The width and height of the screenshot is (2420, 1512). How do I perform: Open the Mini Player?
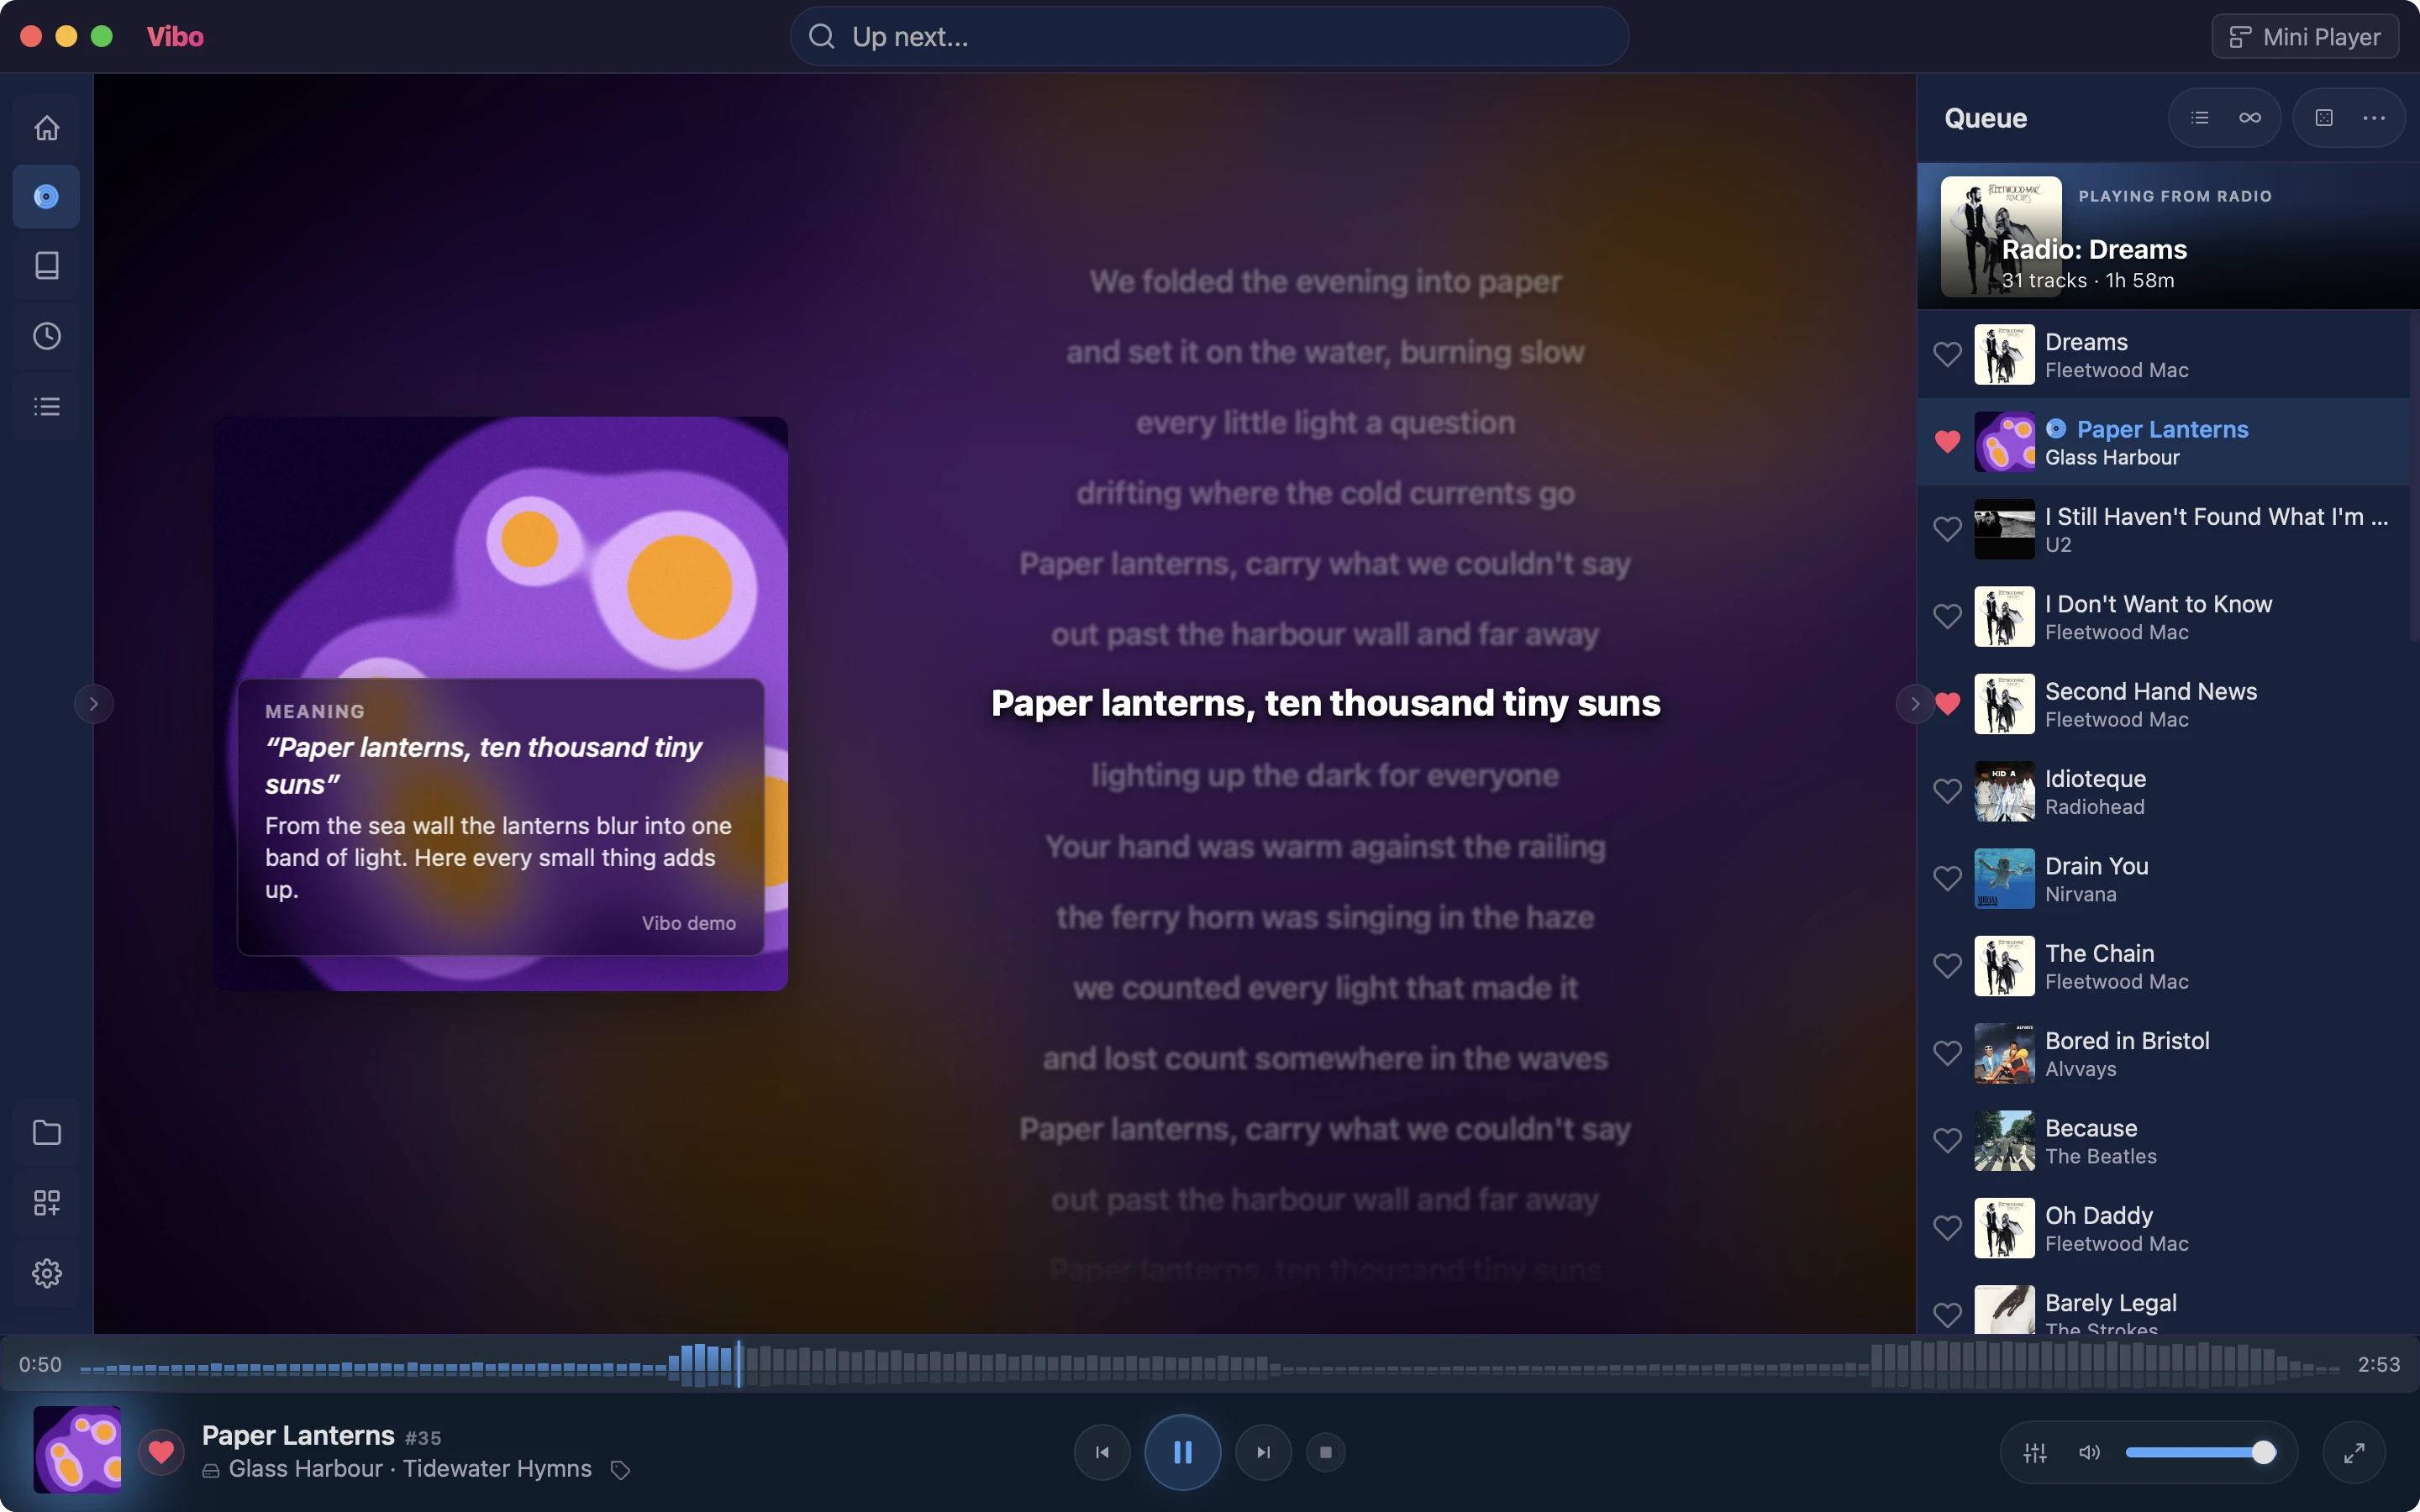[x=2304, y=37]
